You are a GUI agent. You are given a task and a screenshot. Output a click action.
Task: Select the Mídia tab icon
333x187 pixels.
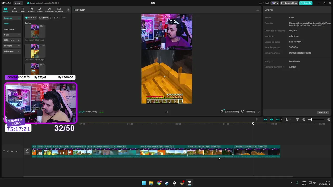[5, 10]
